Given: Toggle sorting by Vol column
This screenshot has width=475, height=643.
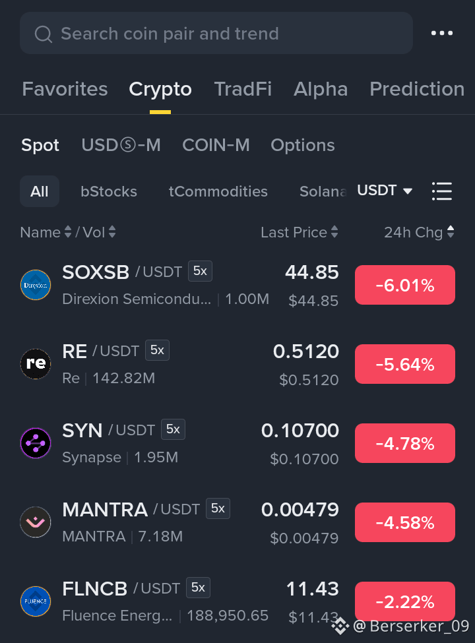Looking at the screenshot, I should point(99,232).
